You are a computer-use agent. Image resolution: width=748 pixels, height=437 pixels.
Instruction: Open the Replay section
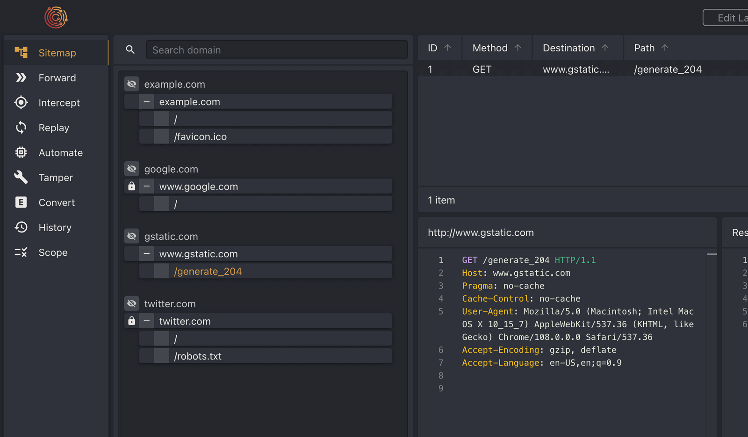[56, 127]
